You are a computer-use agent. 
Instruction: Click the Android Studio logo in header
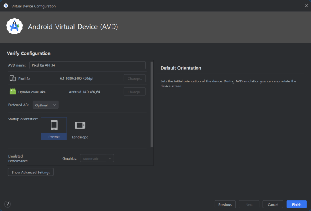[x=14, y=26]
